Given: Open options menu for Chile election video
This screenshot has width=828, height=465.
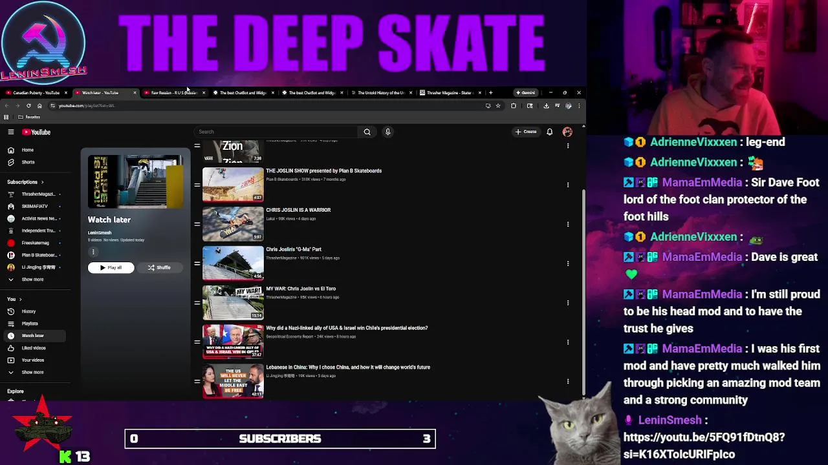Looking at the screenshot, I should 568,342.
